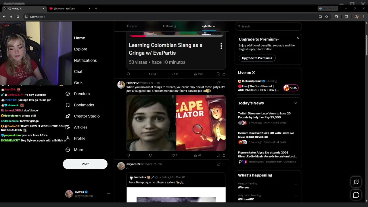The height and width of the screenshot is (207, 368).
Task: Click the X search input field
Action: click(x=268, y=26)
